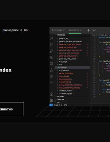Click line number 19 in editor gutter
The image size is (110, 142).
click(94, 80)
